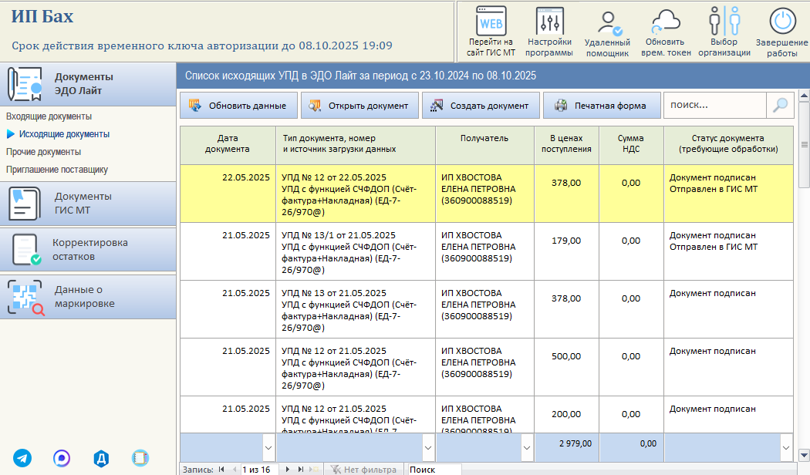Open the ГИС МТ website via WEB icon

[491, 21]
